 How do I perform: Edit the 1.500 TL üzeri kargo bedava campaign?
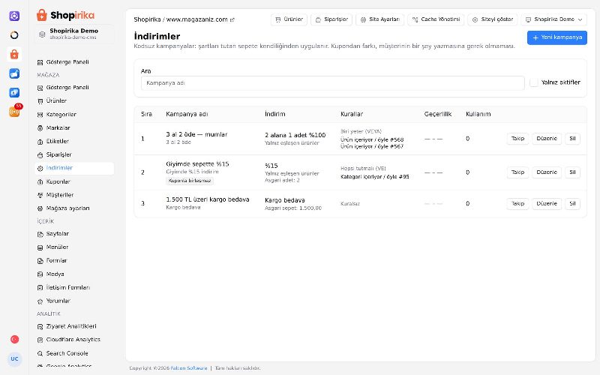pos(547,203)
